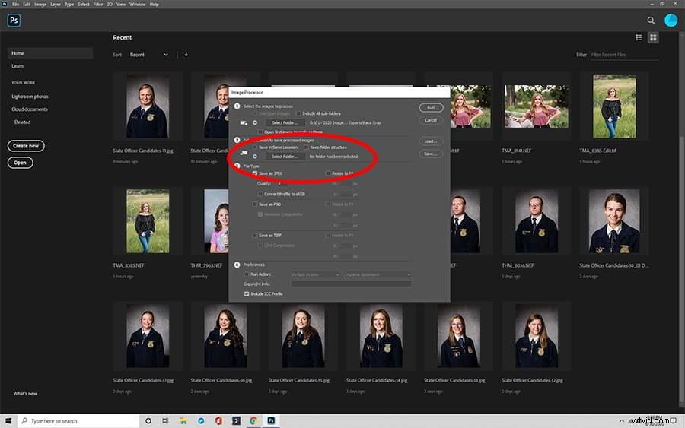The width and height of the screenshot is (685, 428).
Task: Open Windows Start menu
Action: tap(8, 421)
